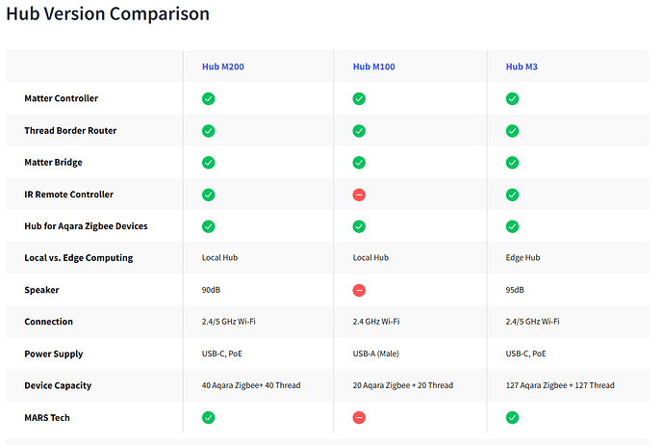Click red Speaker unavailable icon for Hub M100
Screen dimensions: 663x445
coord(359,291)
